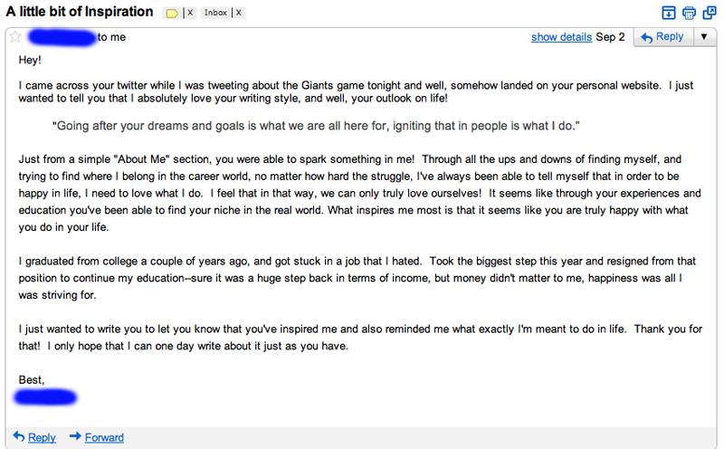Click the forward arrow icon at the bottom
The image size is (724, 449).
pos(75,437)
